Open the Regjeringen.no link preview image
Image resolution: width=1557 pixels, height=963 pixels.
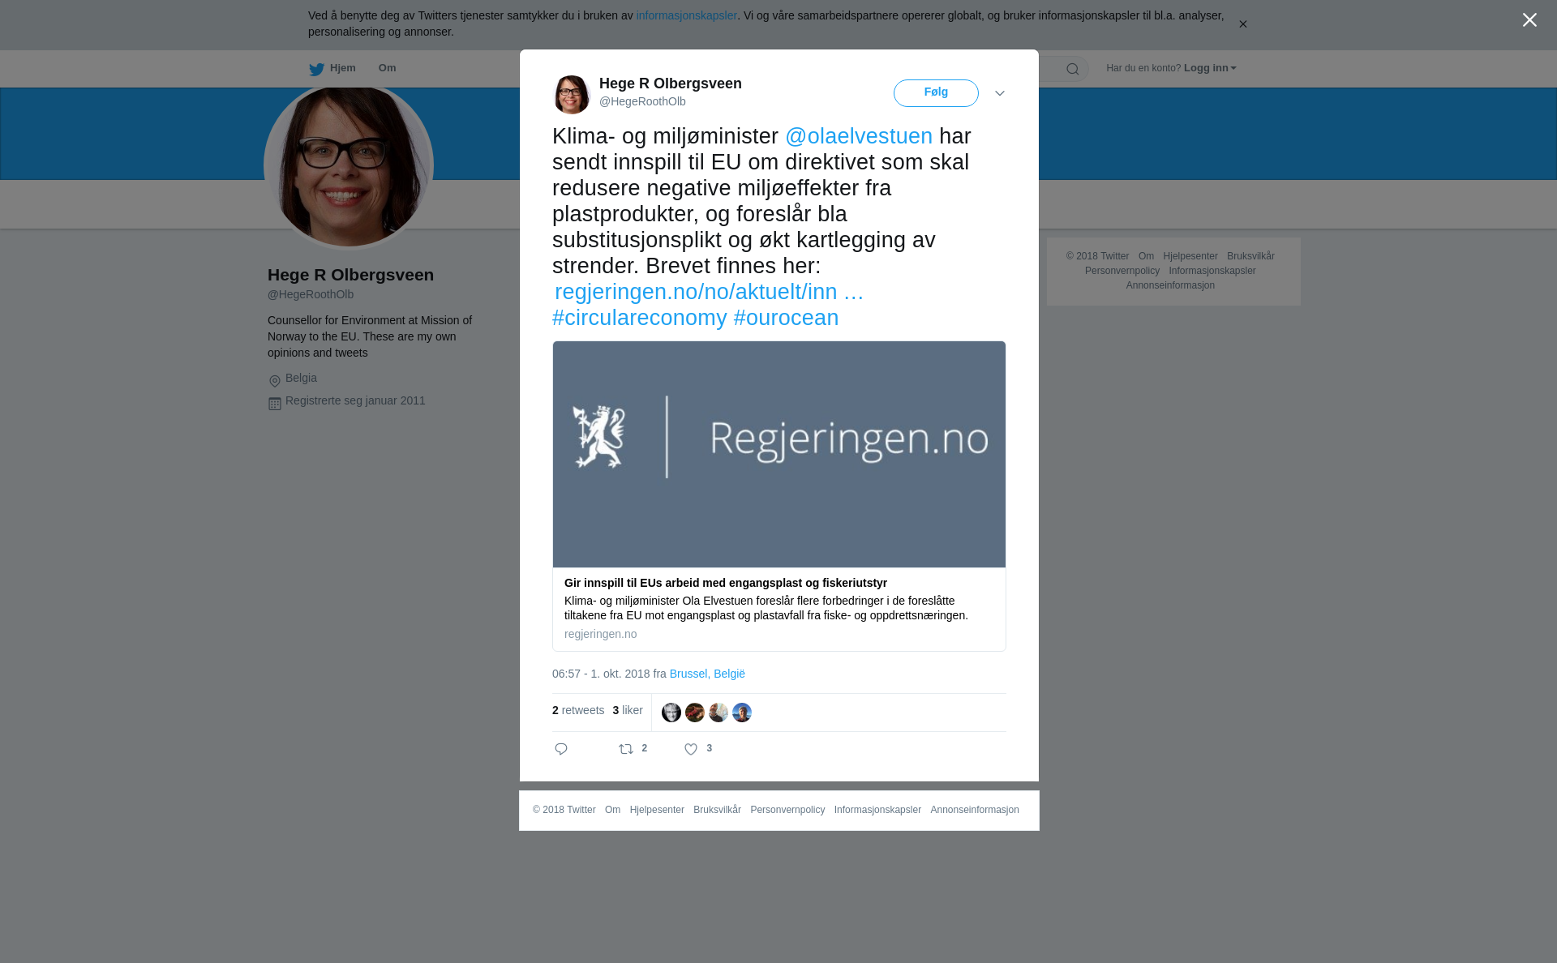[x=779, y=454]
